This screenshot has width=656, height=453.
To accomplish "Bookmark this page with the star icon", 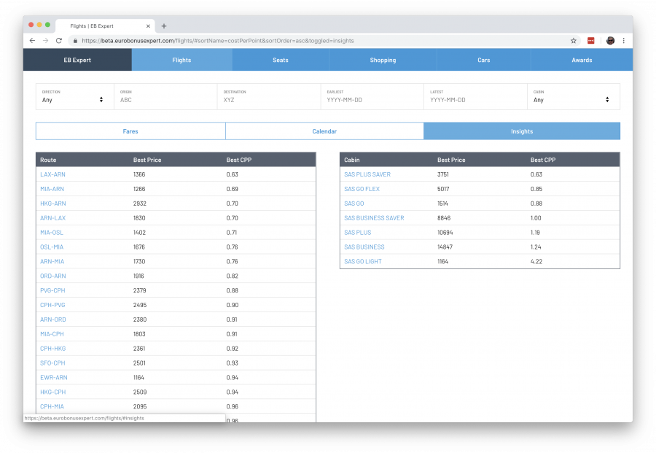I will [x=574, y=41].
